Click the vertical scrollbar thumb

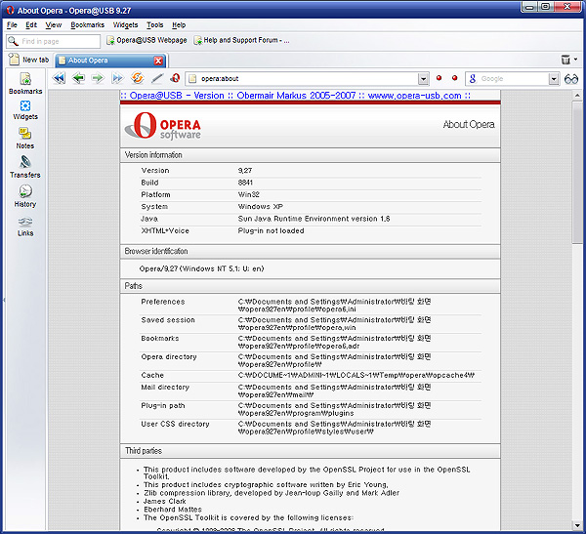pyautogui.click(x=577, y=172)
